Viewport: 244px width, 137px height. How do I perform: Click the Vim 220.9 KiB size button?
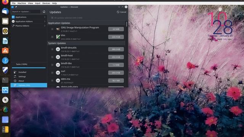coord(116,37)
